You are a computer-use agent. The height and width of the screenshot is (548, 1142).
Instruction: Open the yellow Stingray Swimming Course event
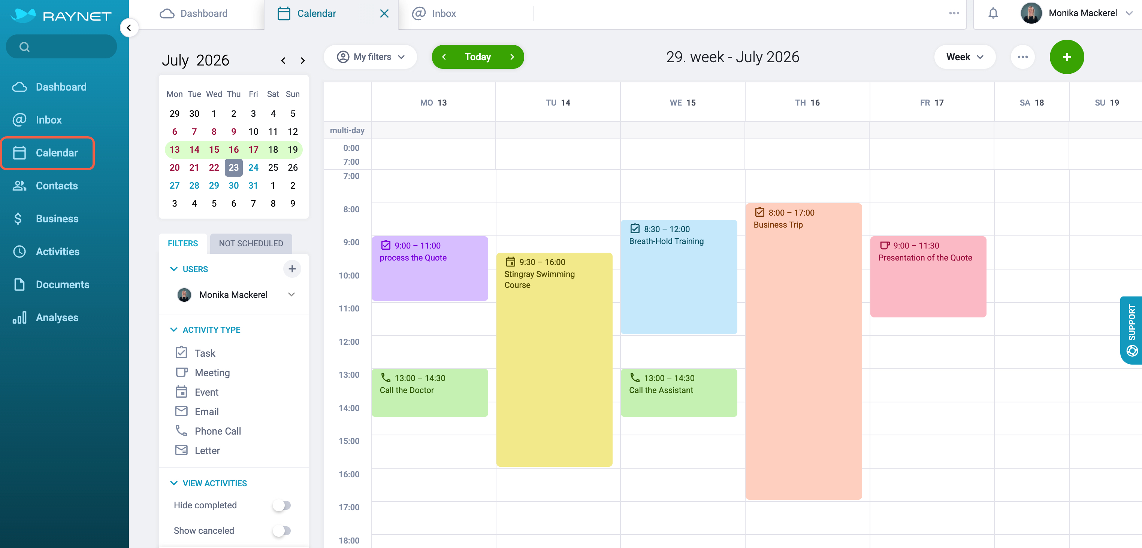click(x=554, y=359)
